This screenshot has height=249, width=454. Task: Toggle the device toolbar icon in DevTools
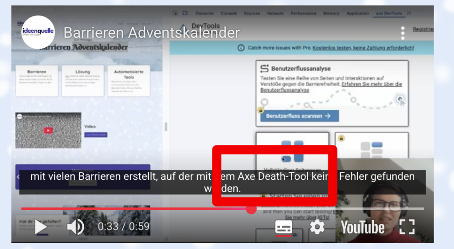click(x=185, y=13)
